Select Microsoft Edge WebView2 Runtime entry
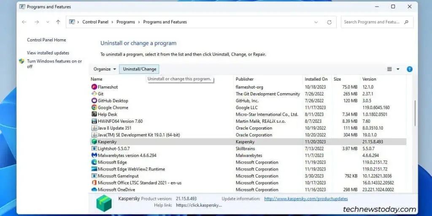 click(131, 169)
